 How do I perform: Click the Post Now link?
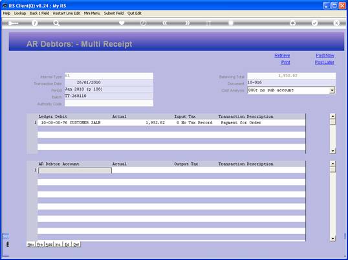325,56
